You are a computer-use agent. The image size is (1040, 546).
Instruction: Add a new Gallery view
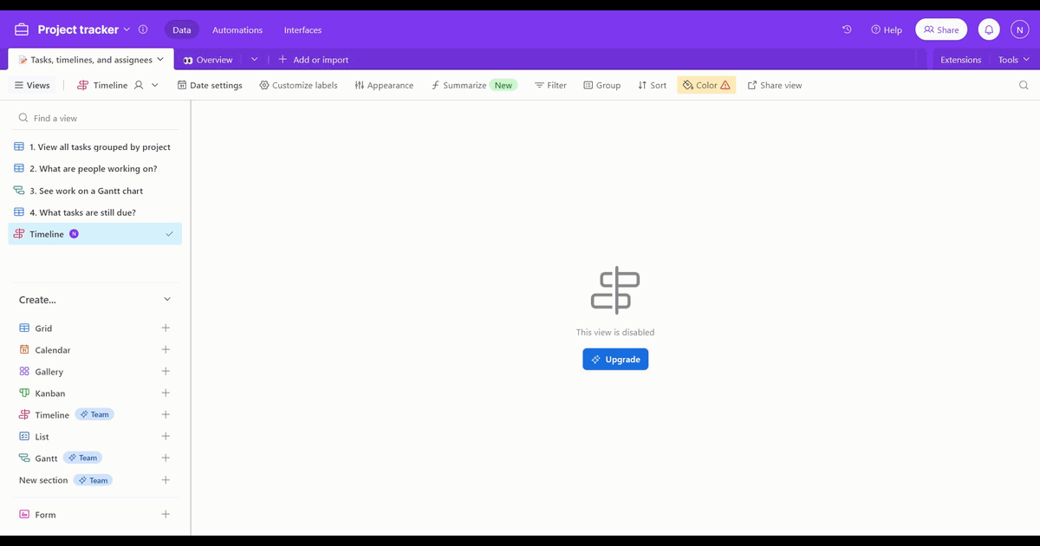166,371
